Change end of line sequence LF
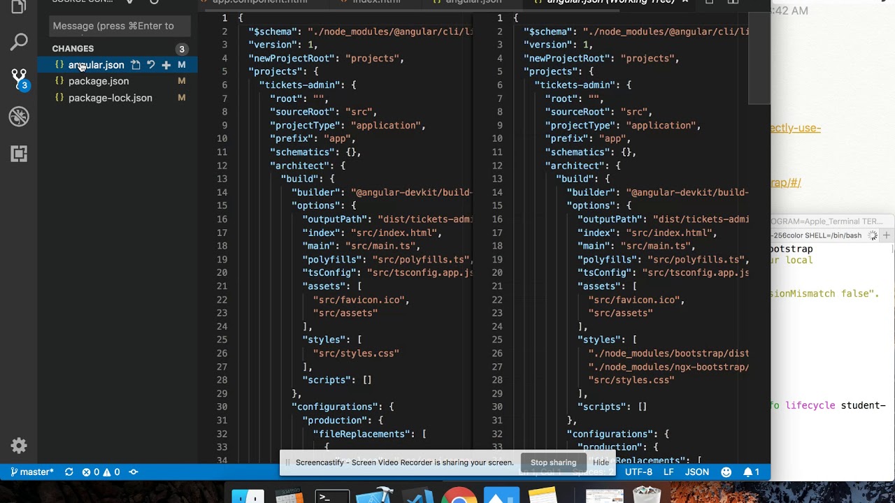This screenshot has height=503, width=895. pyautogui.click(x=668, y=472)
